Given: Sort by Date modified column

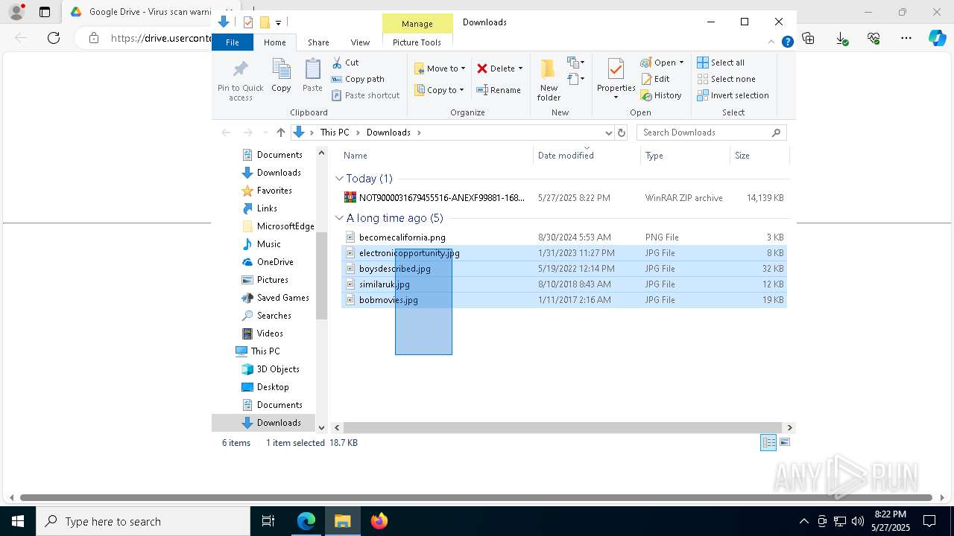Looking at the screenshot, I should (587, 156).
